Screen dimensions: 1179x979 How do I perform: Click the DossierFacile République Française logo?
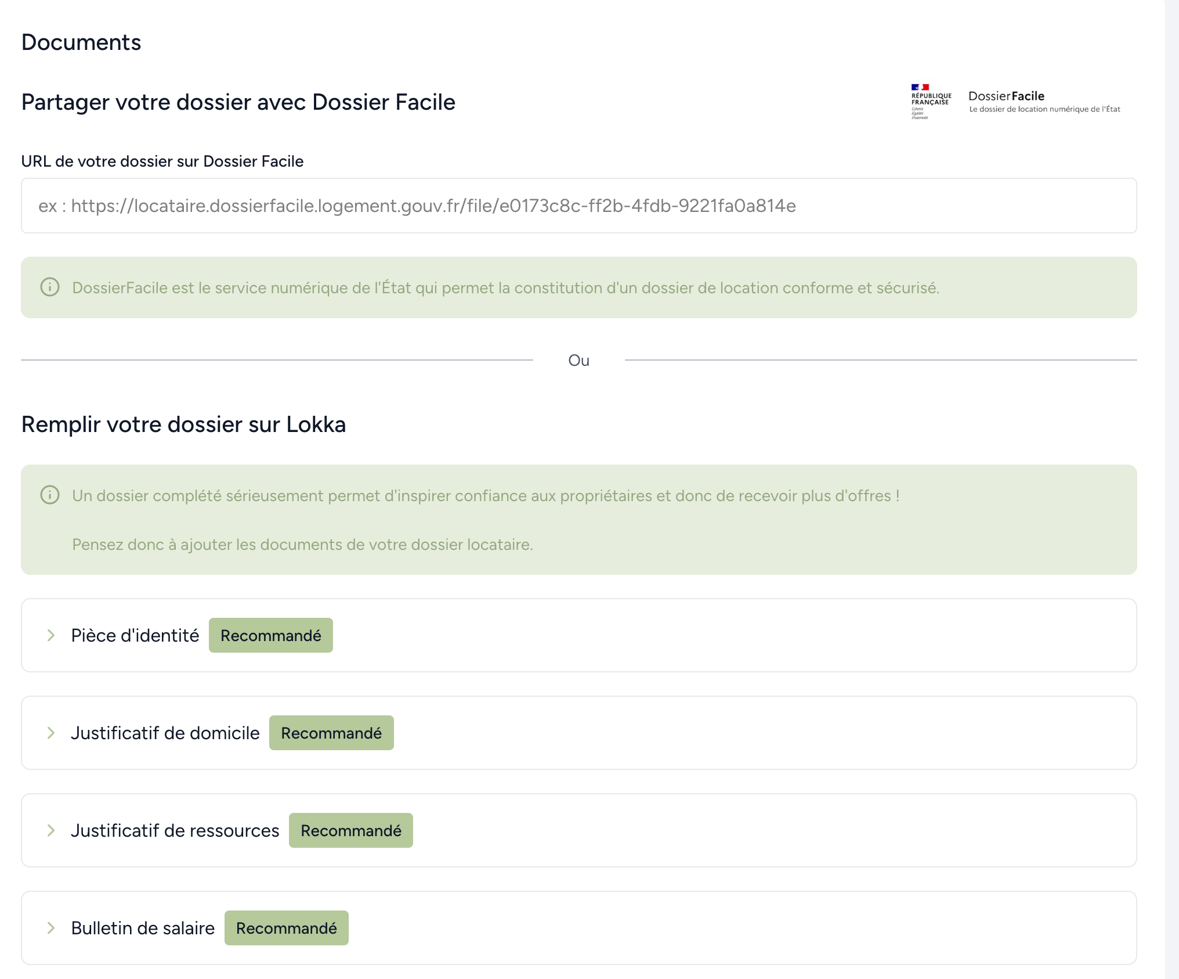(x=1015, y=102)
